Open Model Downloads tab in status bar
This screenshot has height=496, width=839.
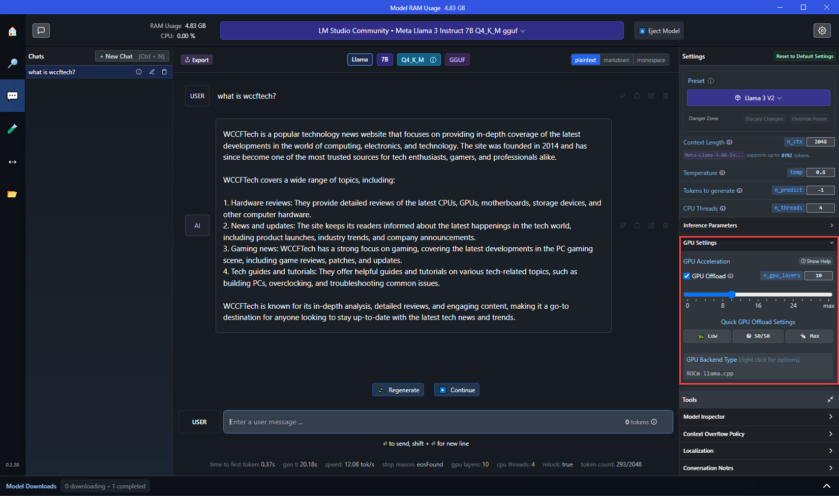coord(31,486)
